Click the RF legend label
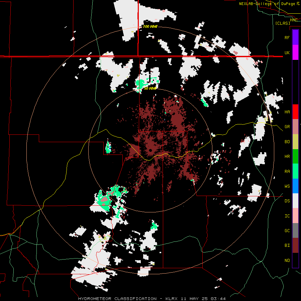This screenshot has width=301, height=301. (x=287, y=37)
